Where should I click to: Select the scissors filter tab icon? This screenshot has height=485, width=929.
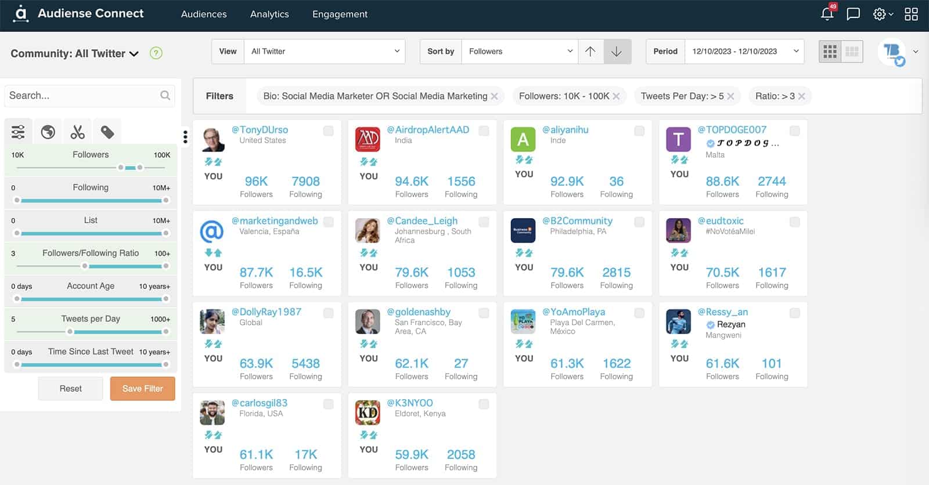coord(78,132)
